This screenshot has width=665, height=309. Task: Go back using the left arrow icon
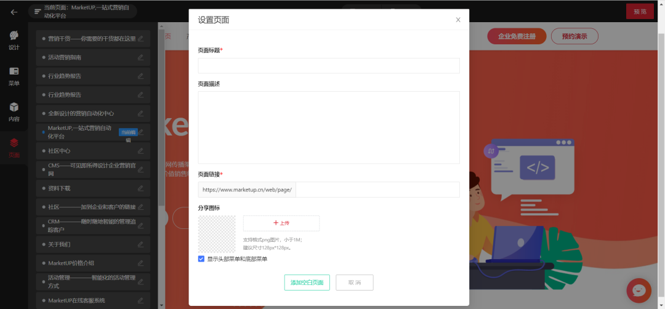(x=14, y=12)
